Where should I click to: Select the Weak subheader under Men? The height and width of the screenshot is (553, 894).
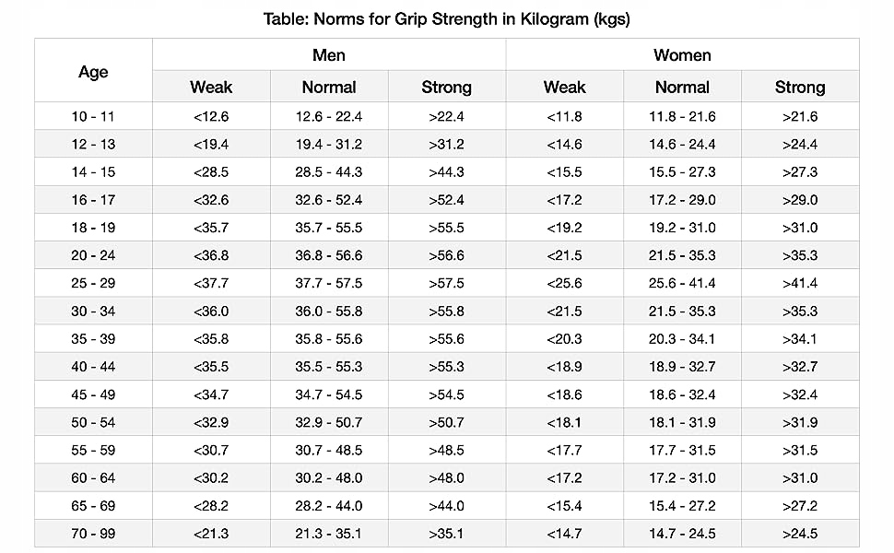coord(211,88)
